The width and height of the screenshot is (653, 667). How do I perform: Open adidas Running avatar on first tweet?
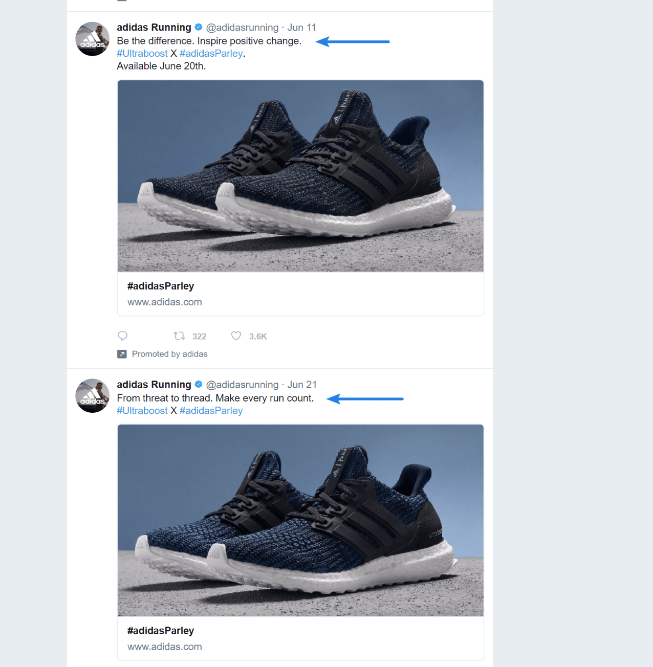(92, 39)
